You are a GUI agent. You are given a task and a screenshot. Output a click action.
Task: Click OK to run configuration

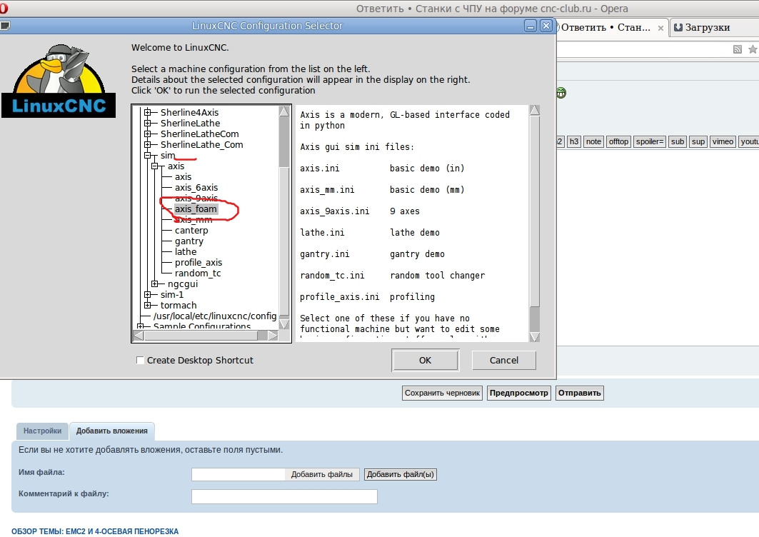[x=425, y=360]
